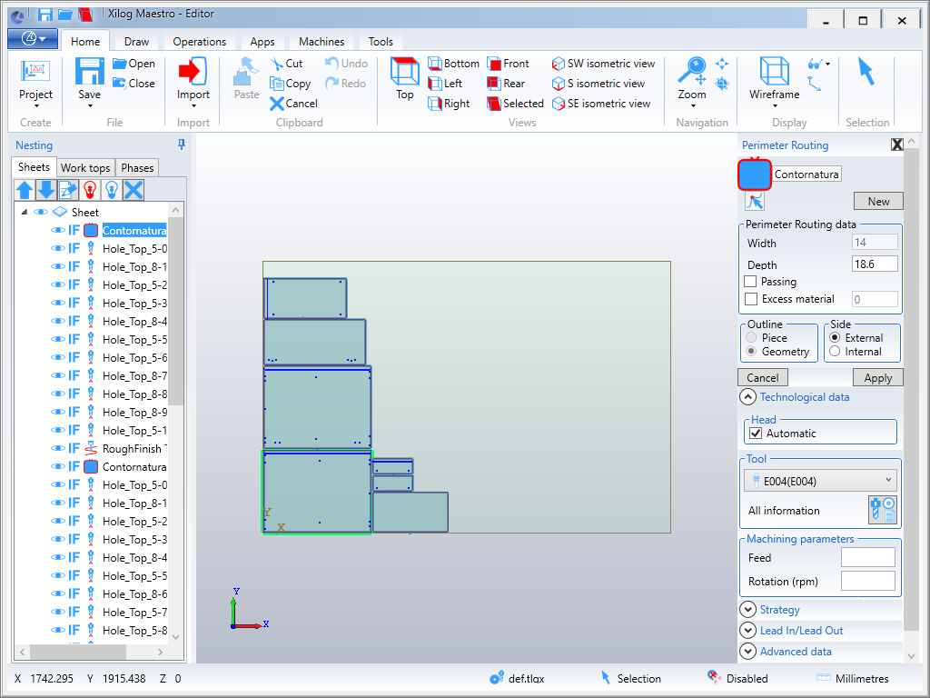Viewport: 930px width, 698px height.
Task: Click the Wireframe display icon
Action: click(x=774, y=71)
